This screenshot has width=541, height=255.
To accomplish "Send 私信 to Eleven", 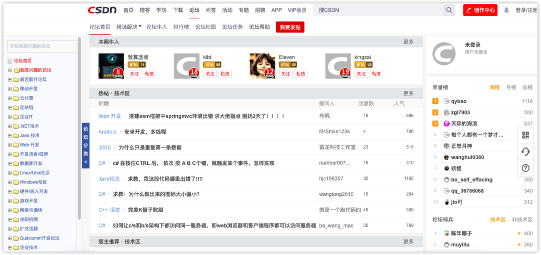I will 301,73.
